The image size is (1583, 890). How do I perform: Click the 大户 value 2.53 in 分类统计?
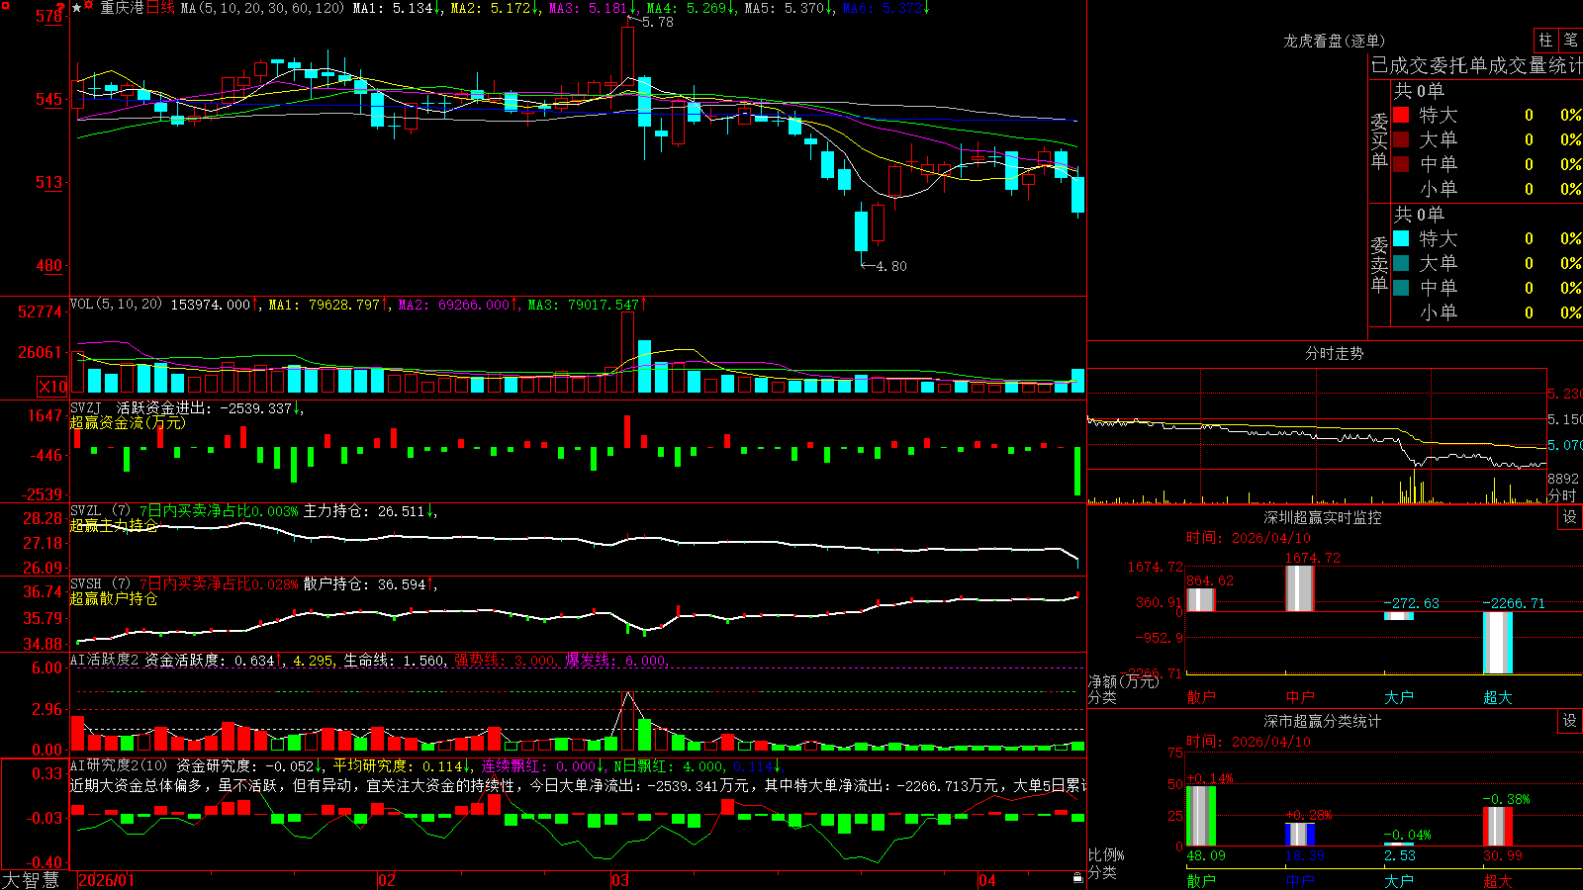[x=1400, y=855]
